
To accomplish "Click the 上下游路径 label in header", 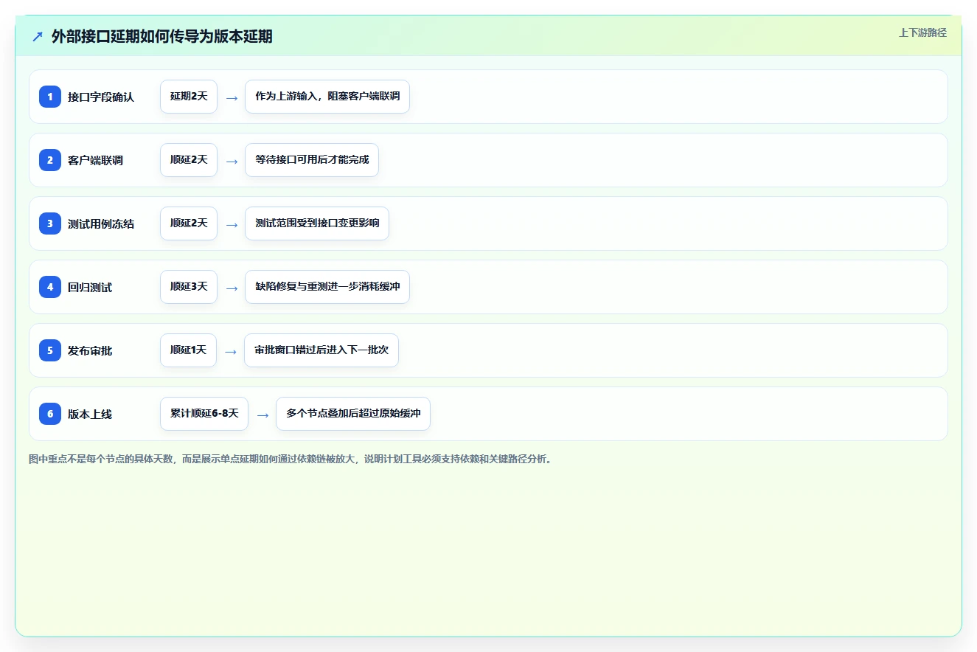I will click(x=922, y=32).
